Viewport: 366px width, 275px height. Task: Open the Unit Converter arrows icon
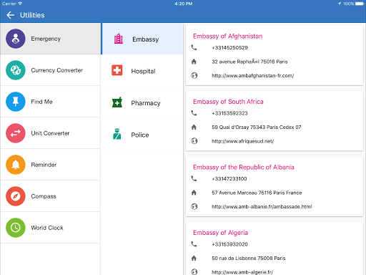pos(16,133)
